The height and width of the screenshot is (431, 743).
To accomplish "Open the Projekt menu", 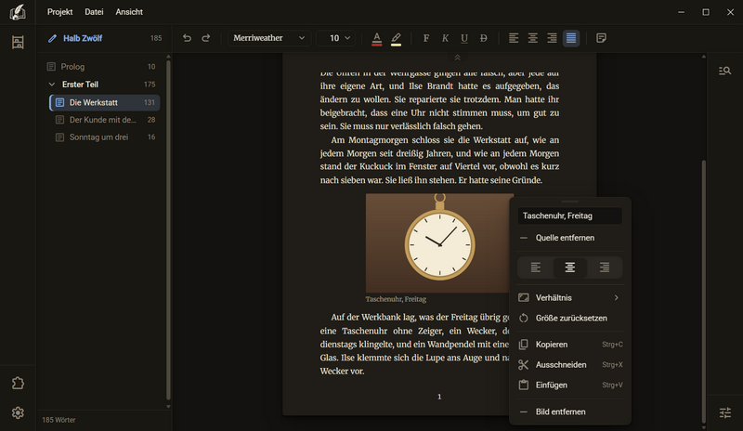I will click(x=59, y=12).
